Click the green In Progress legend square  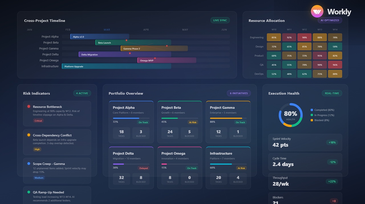click(x=312, y=115)
